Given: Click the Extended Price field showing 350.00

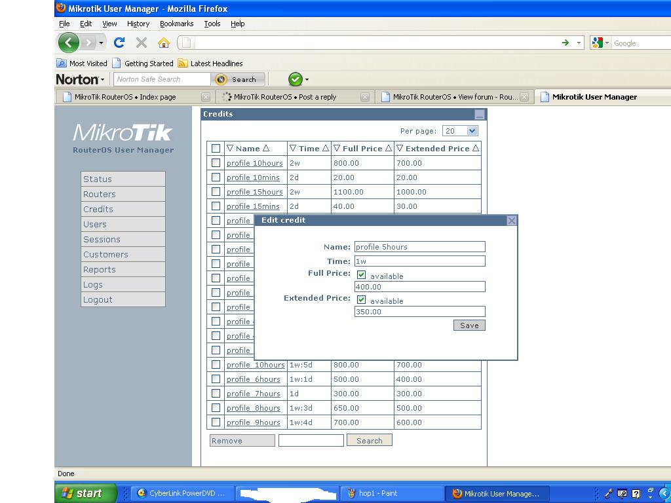Looking at the screenshot, I should (x=420, y=311).
